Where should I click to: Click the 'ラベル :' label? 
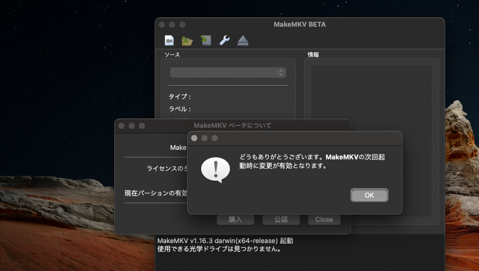click(180, 109)
